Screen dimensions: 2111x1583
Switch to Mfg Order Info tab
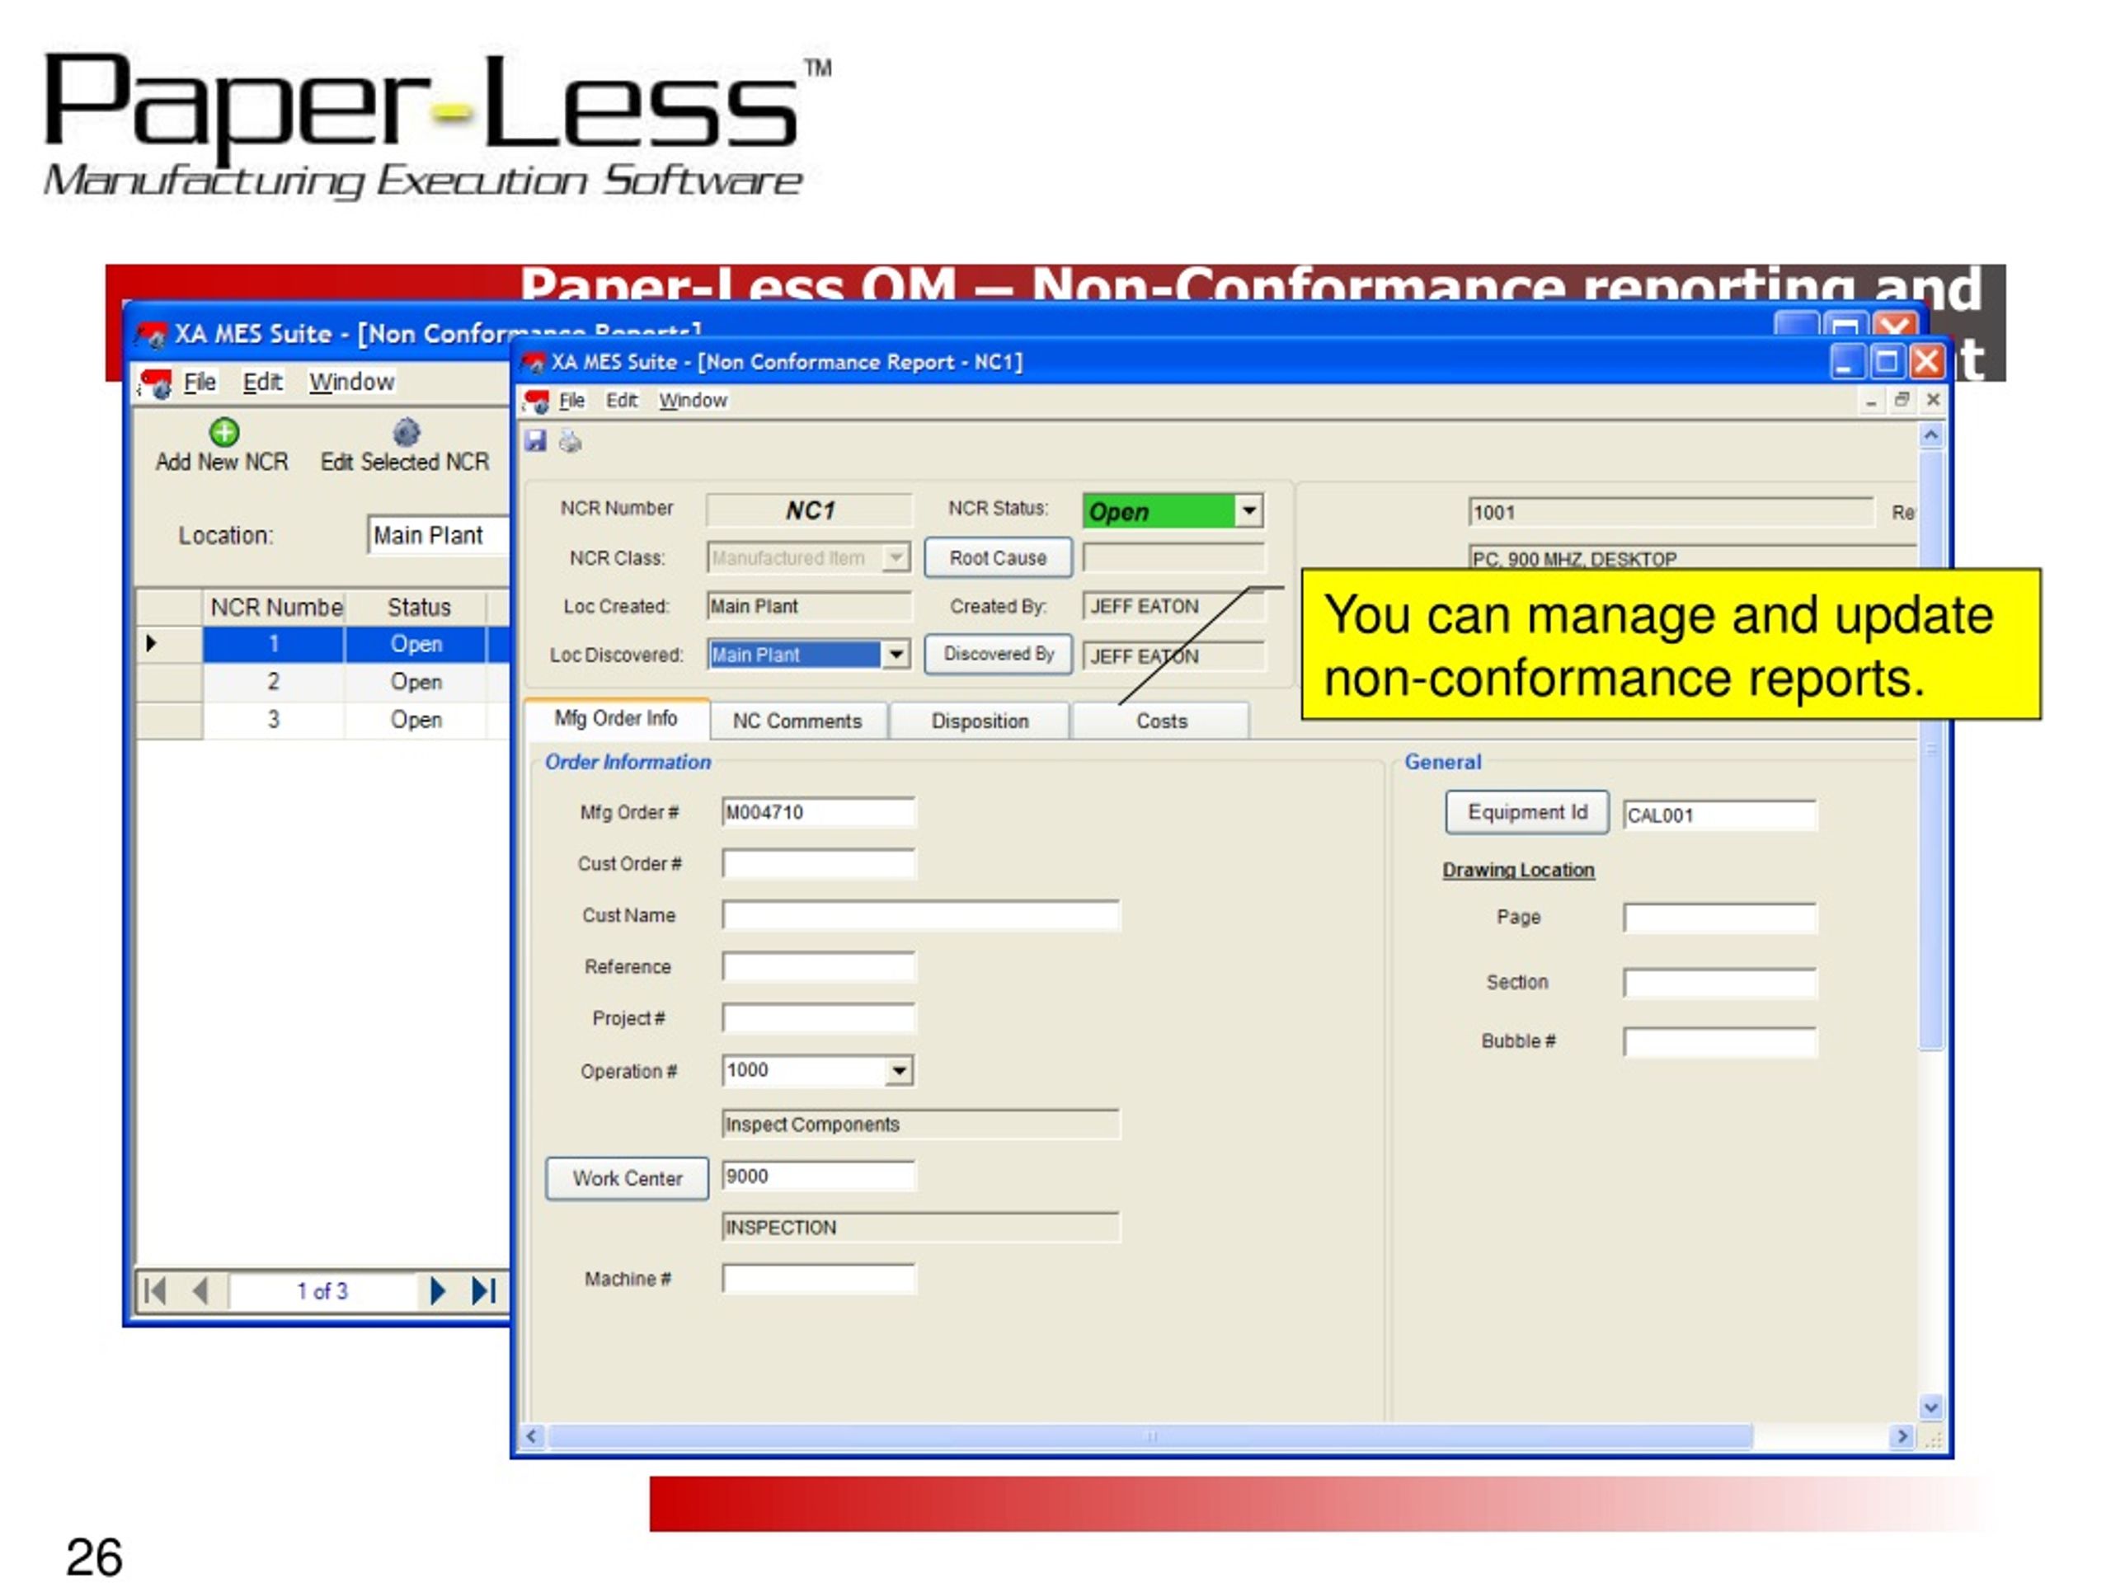point(617,718)
